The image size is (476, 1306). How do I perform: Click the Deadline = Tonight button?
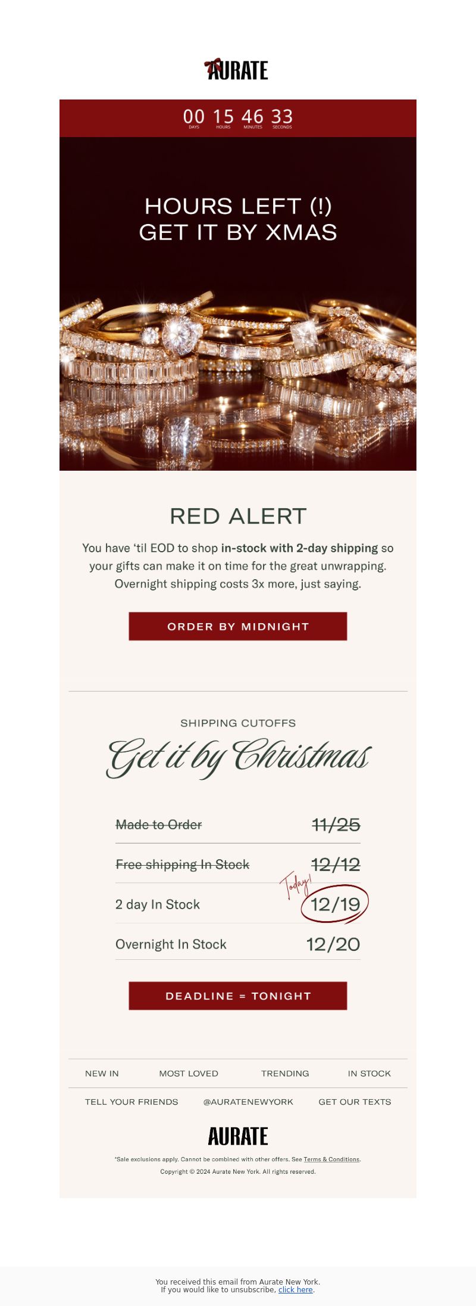pyautogui.click(x=238, y=996)
